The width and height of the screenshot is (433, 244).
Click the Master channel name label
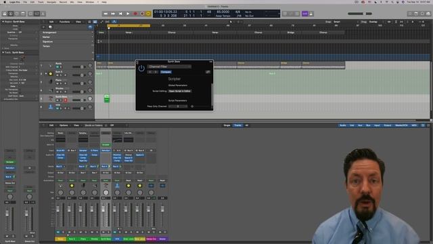[162, 239]
